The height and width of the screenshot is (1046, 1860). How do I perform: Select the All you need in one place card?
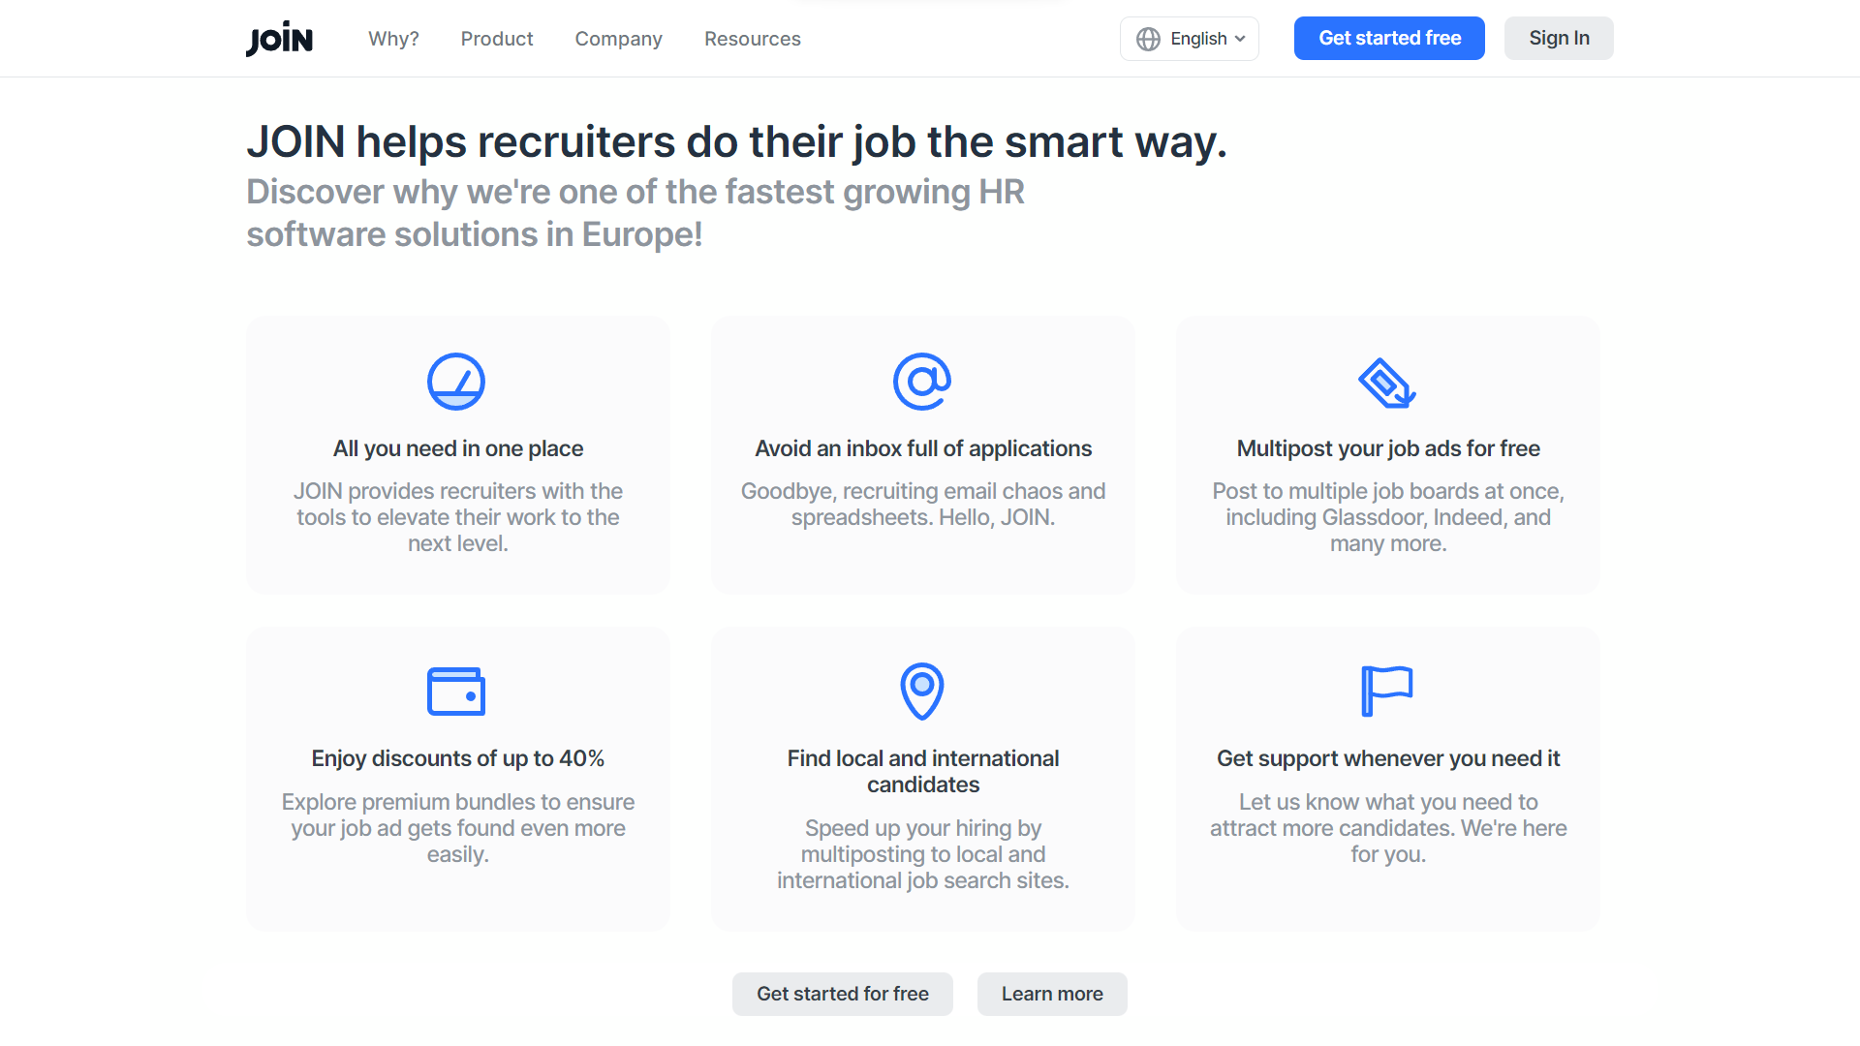click(458, 455)
